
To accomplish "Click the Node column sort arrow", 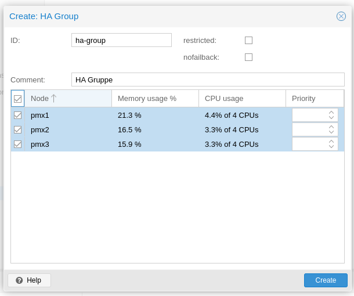I will click(53, 99).
